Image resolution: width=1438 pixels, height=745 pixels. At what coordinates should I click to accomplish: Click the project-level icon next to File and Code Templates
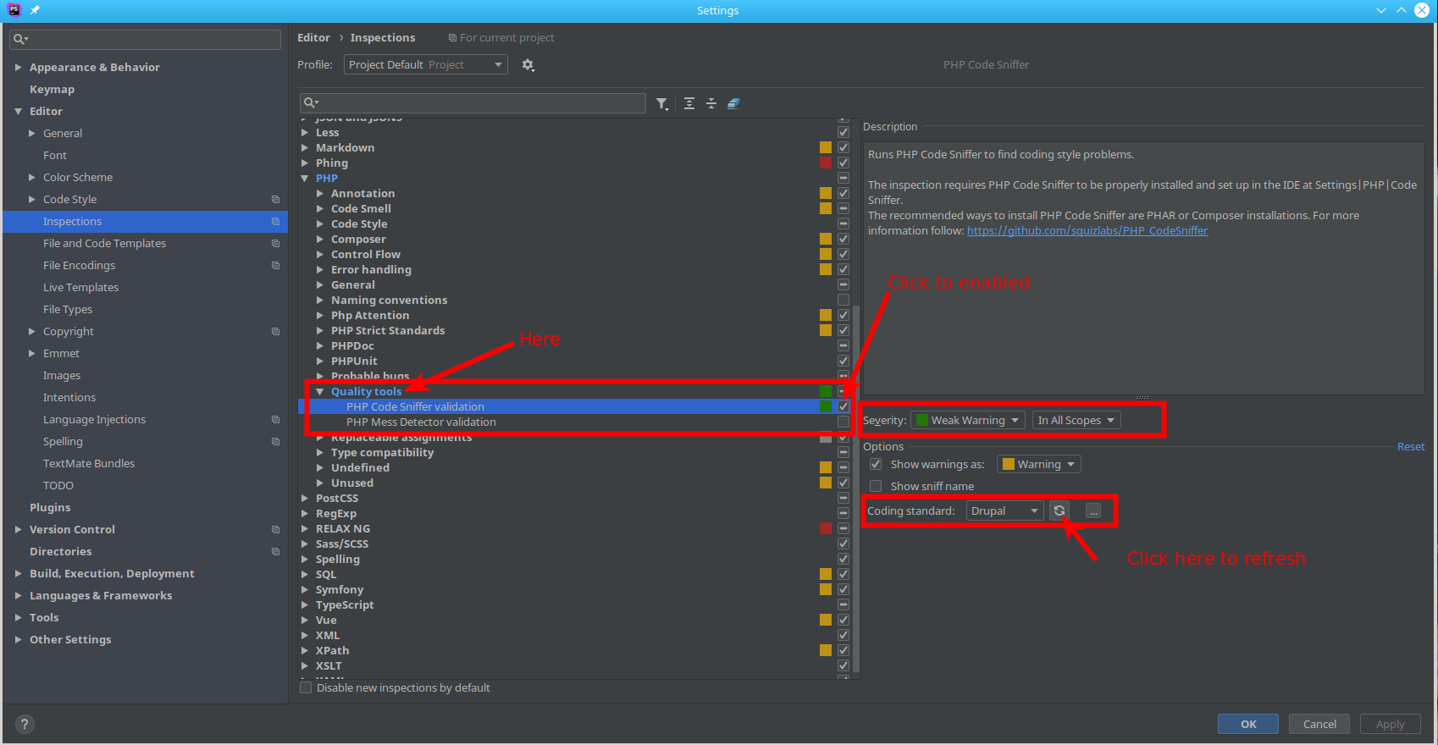point(275,243)
